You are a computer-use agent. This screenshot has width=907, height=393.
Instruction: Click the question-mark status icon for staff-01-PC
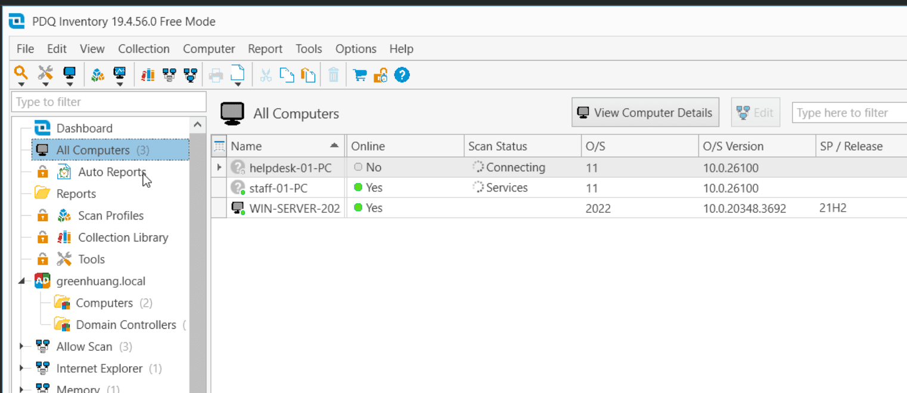(238, 188)
